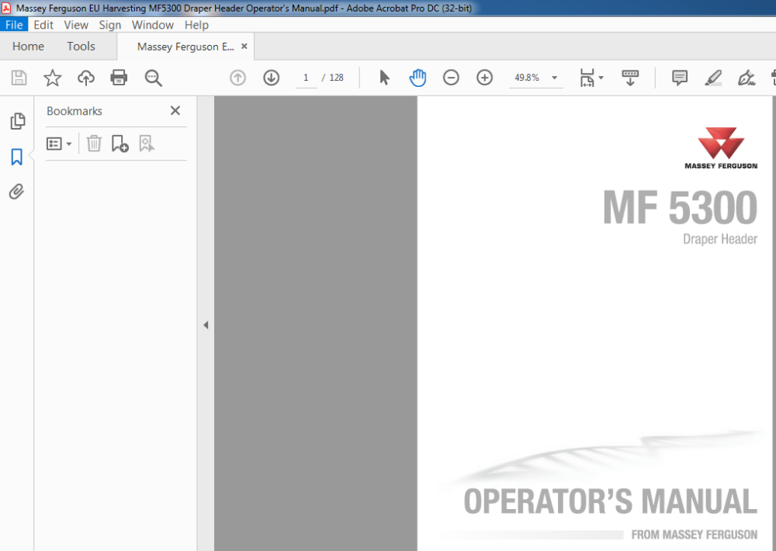Open the Sign document pen tool
This screenshot has height=551, width=776.
pos(747,78)
